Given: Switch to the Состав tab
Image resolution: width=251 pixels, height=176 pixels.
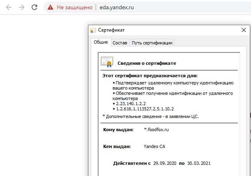Looking at the screenshot, I should coord(120,43).
